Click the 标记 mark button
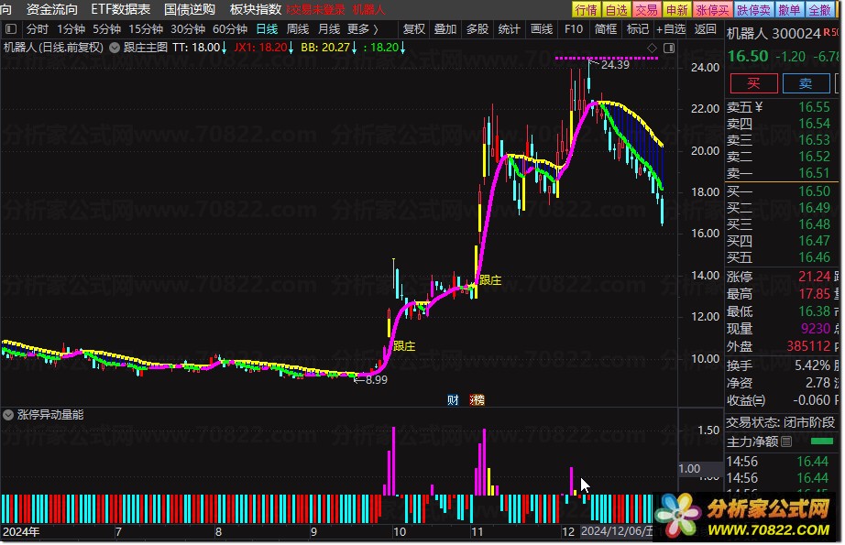This screenshot has height=545, width=845. tap(638, 29)
